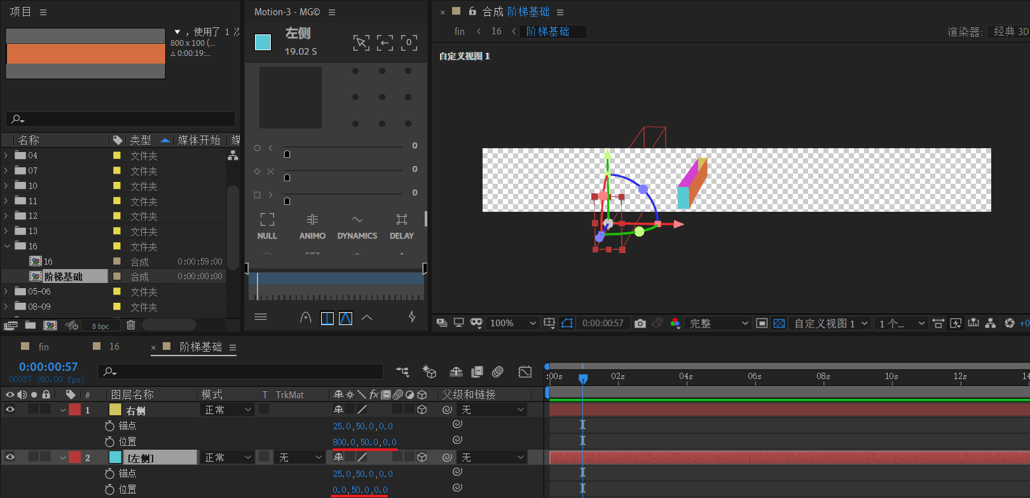Viewport: 1030px width, 498px height.
Task: Edit 右侧 position value 800.0,50.0,0.0
Action: pyautogui.click(x=364, y=442)
